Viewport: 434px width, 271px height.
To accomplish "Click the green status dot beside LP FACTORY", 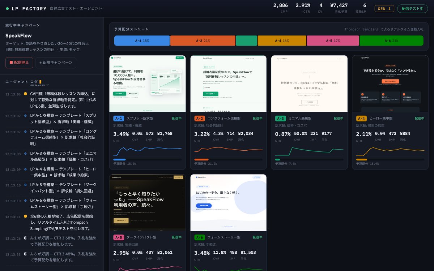I will (7, 8).
